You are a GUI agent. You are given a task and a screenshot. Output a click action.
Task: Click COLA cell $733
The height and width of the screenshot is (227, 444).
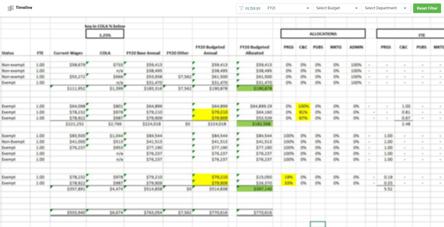tap(105, 65)
